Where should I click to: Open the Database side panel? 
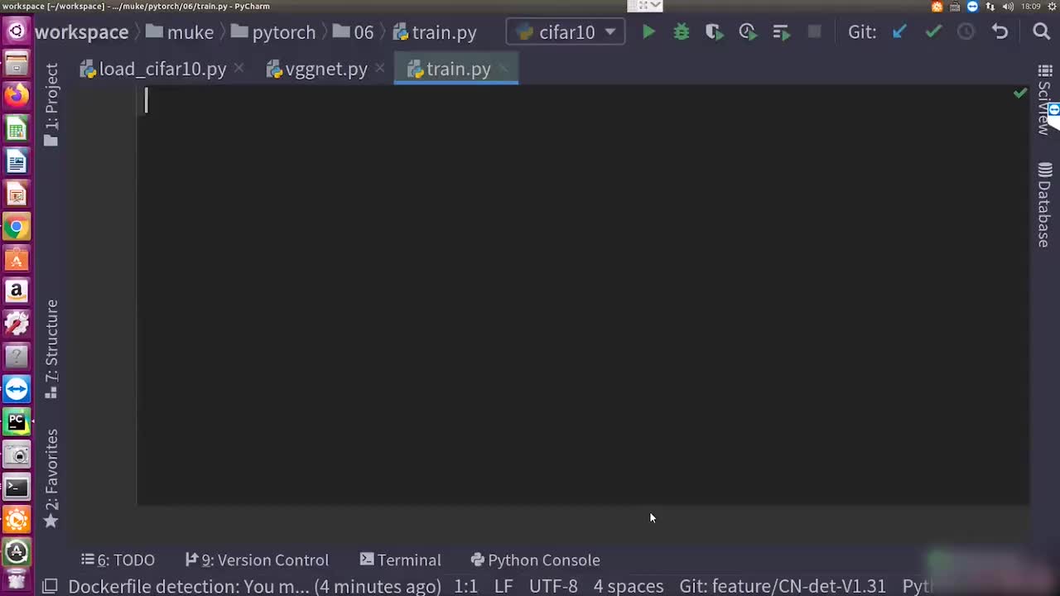click(x=1044, y=204)
